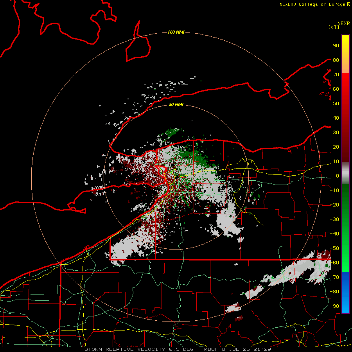
Task: Click the -10 value on velocity scale
Action: point(334,190)
